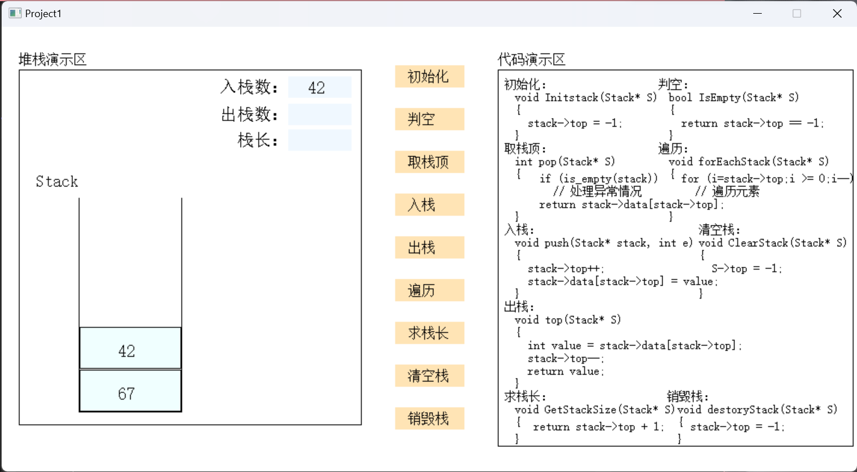Click the empty 出栈数 field
857x472 pixels.
pyautogui.click(x=319, y=115)
